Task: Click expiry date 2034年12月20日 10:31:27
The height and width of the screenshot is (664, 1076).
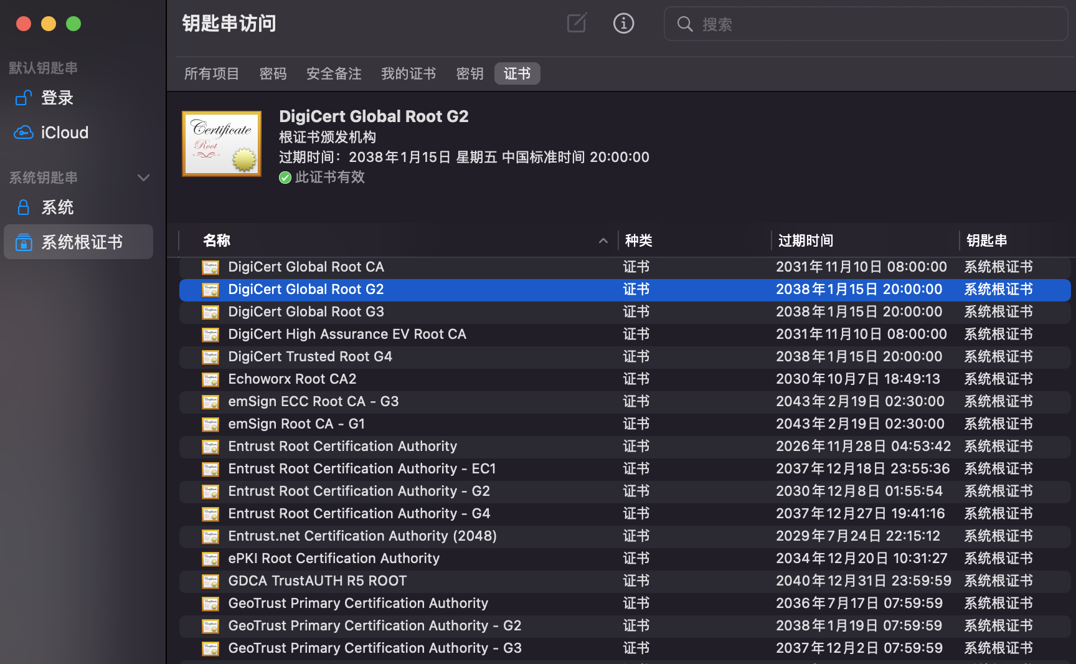Action: pos(862,558)
